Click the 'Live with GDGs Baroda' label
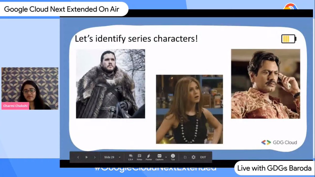Image resolution: width=315 pixels, height=177 pixels. click(x=274, y=168)
